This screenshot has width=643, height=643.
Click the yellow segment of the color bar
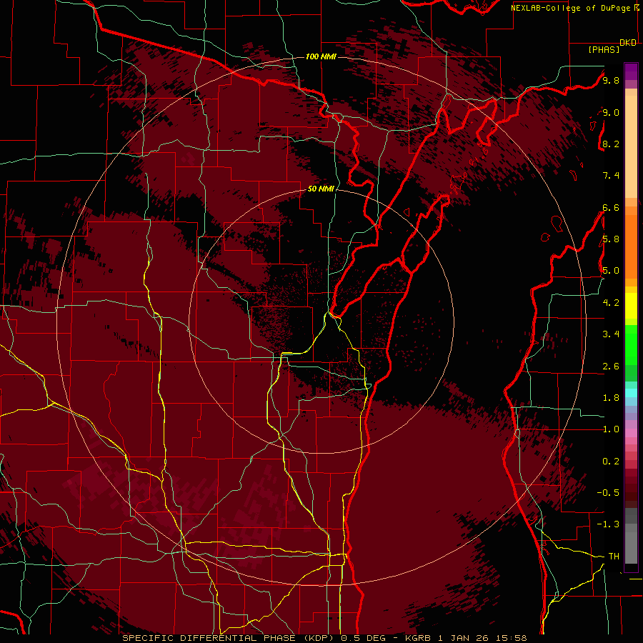tap(631, 306)
